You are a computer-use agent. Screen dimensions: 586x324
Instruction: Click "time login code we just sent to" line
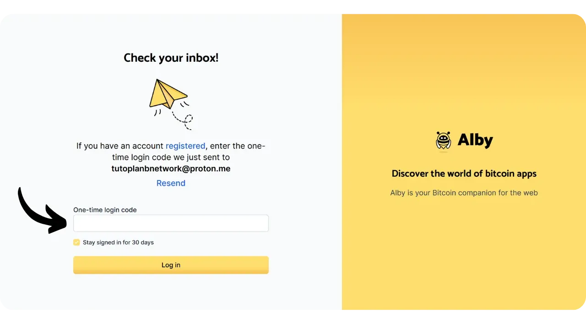click(171, 157)
